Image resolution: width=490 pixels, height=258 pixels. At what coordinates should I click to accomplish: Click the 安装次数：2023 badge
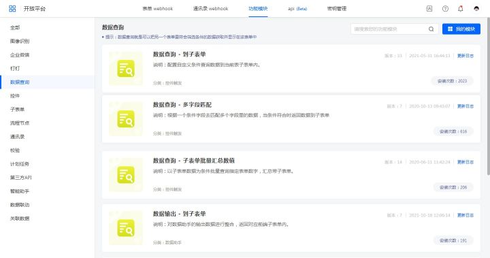point(452,81)
